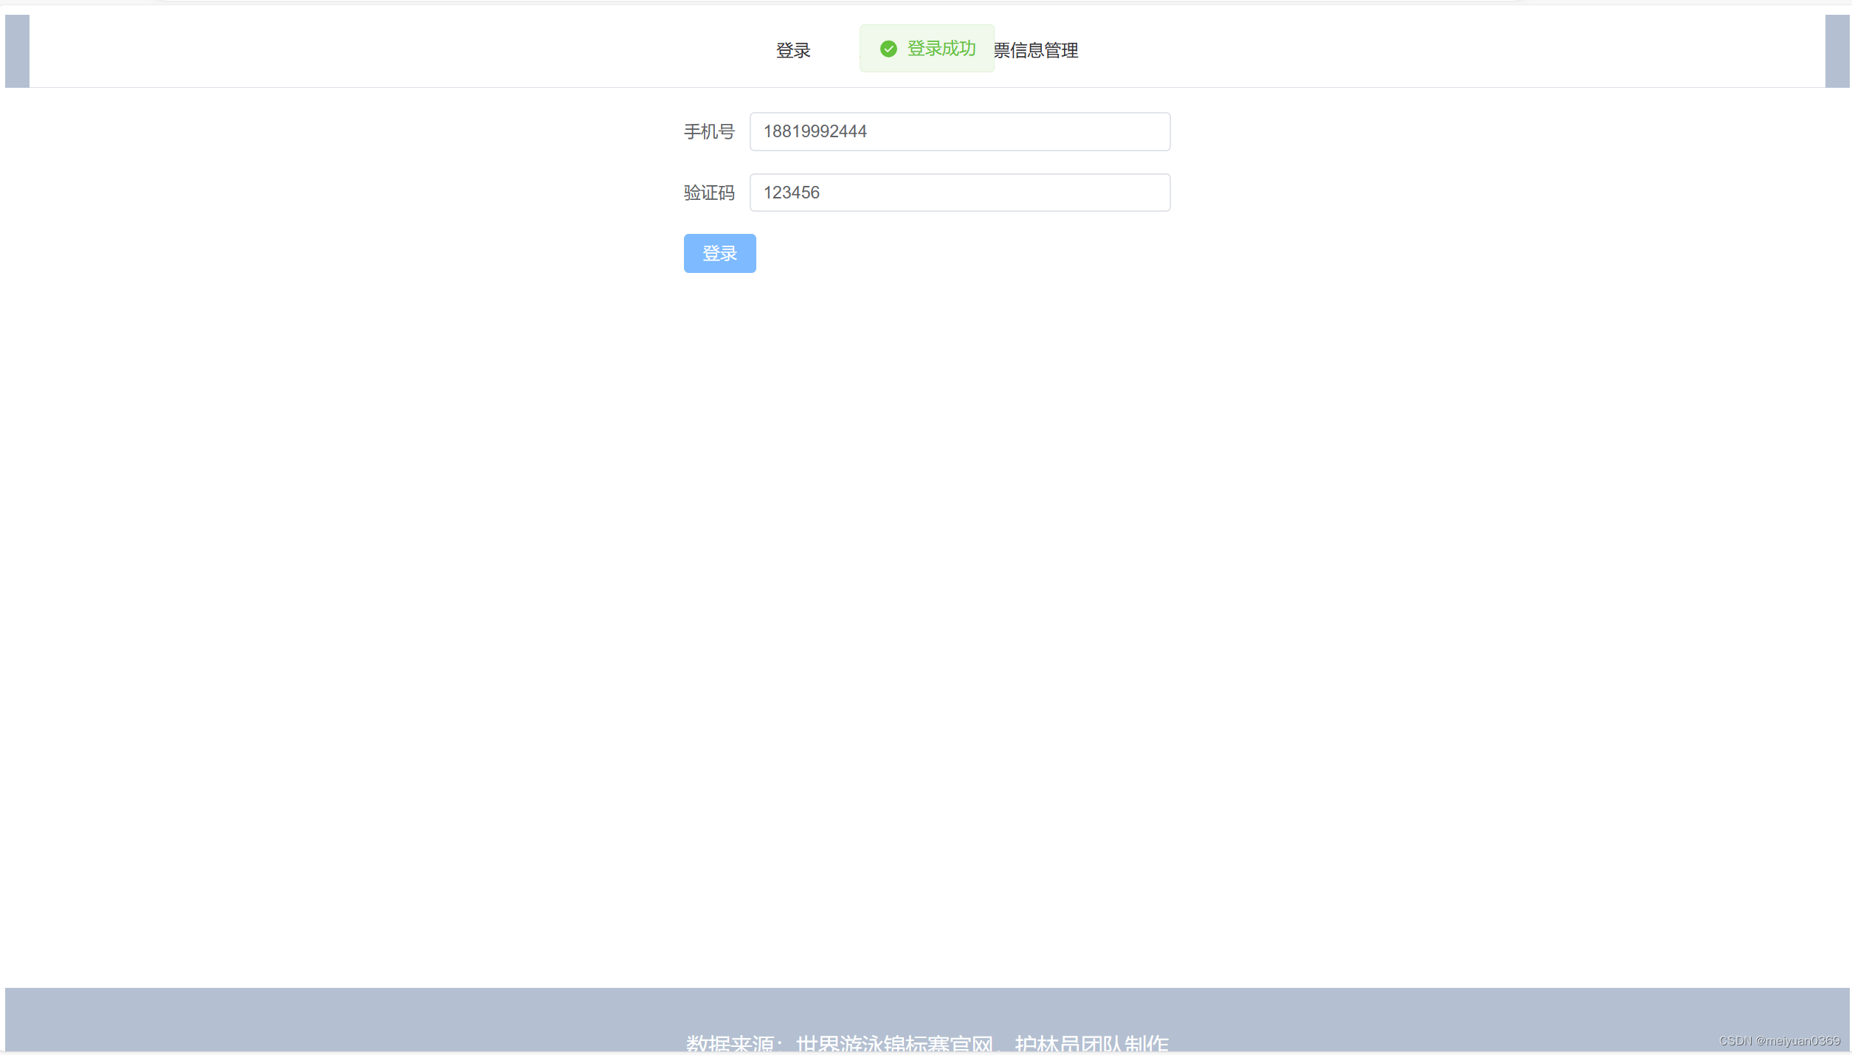This screenshot has height=1055, width=1852.
Task: Open the 票信息管理 menu item
Action: click(x=1036, y=50)
